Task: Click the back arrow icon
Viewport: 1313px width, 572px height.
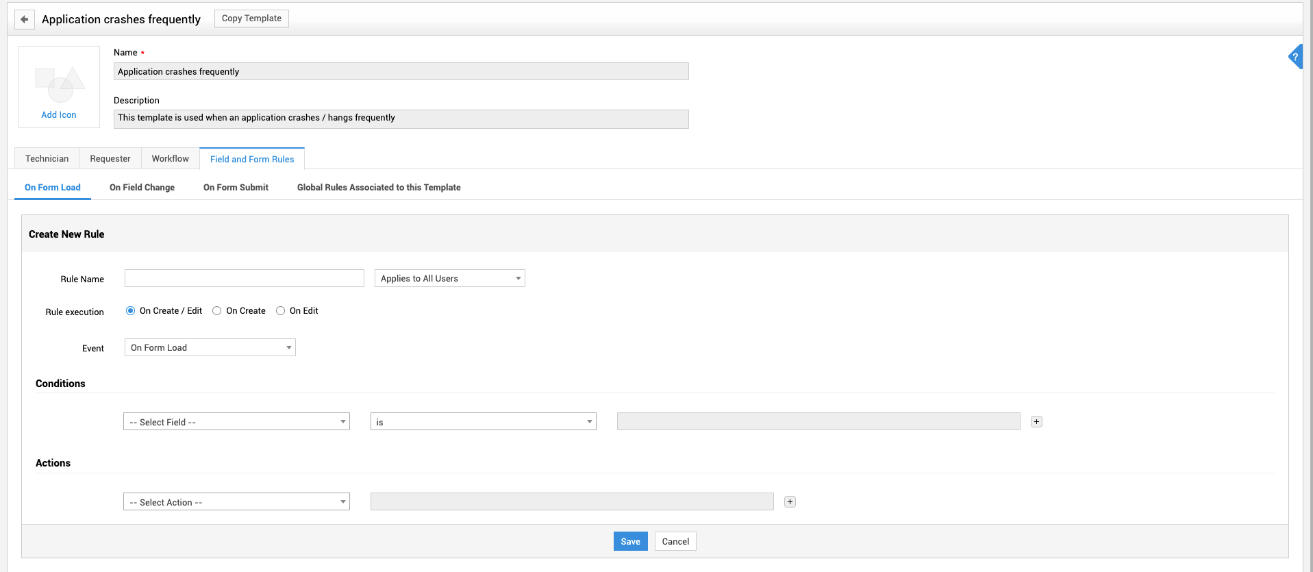Action: click(x=25, y=19)
